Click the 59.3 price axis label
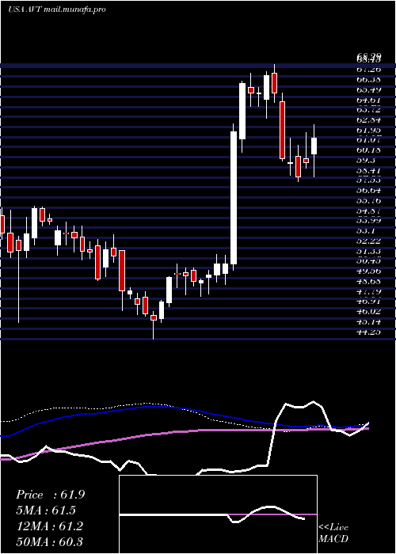This screenshot has height=554, width=396. (366, 161)
